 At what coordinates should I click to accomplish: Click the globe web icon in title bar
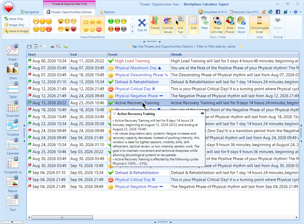(270, 12)
